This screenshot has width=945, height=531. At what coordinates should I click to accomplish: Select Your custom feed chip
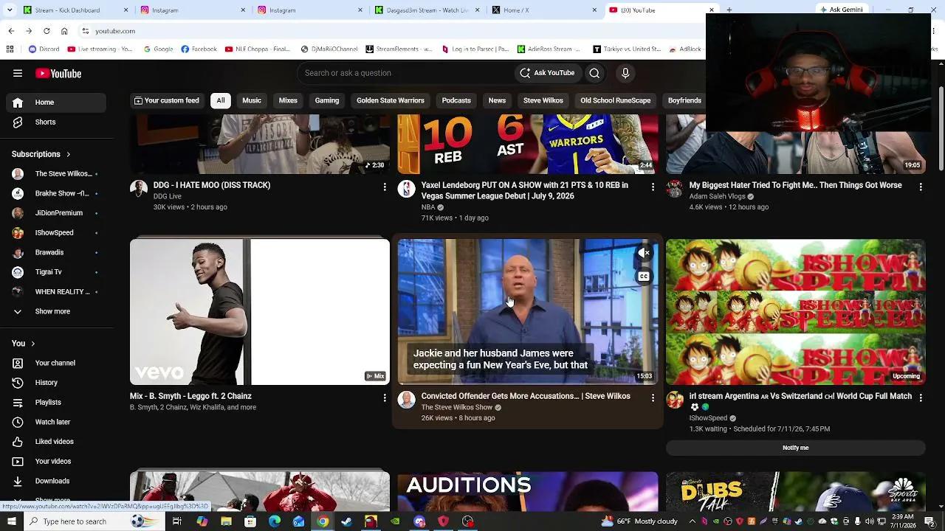pos(167,100)
